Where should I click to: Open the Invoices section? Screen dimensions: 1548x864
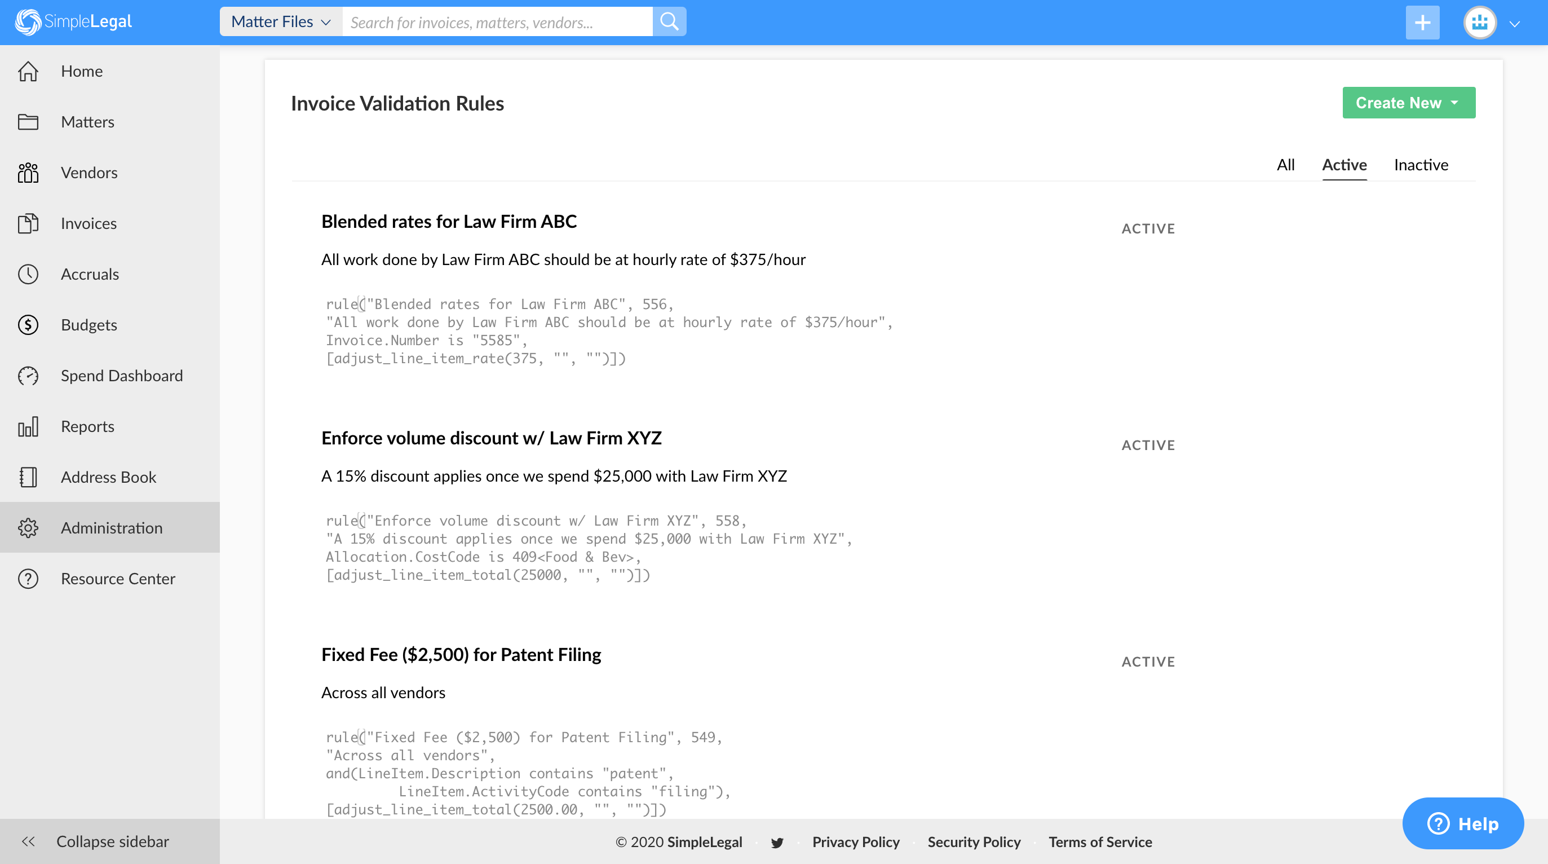[x=89, y=223]
